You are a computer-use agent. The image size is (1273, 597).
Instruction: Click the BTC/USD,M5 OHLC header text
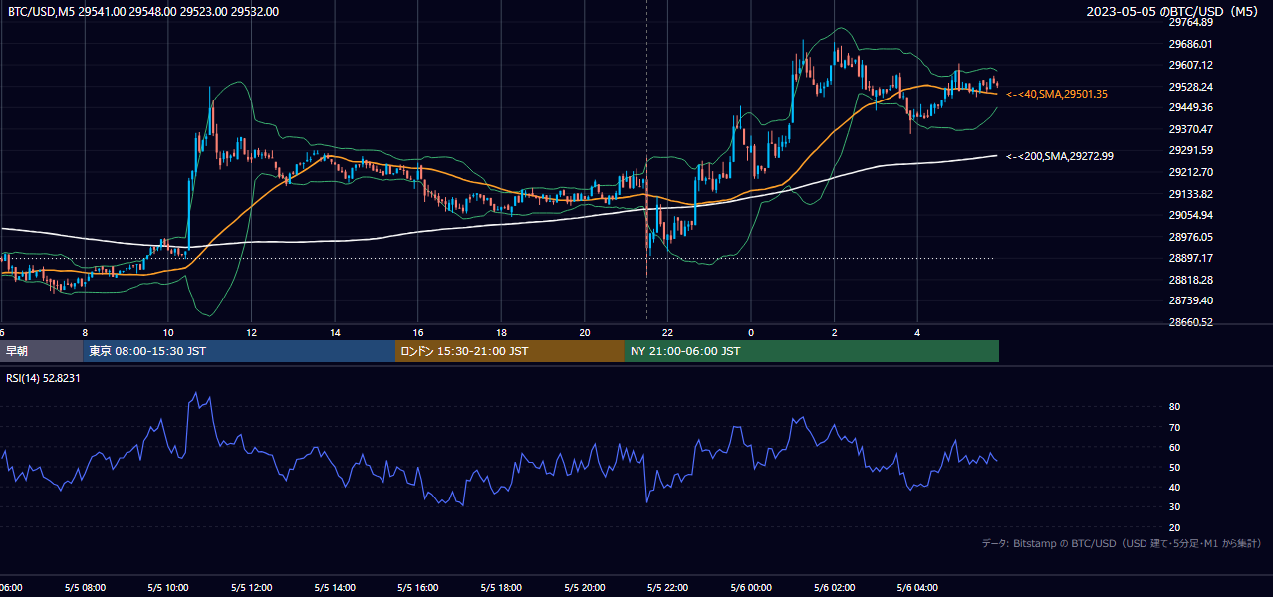coord(143,12)
